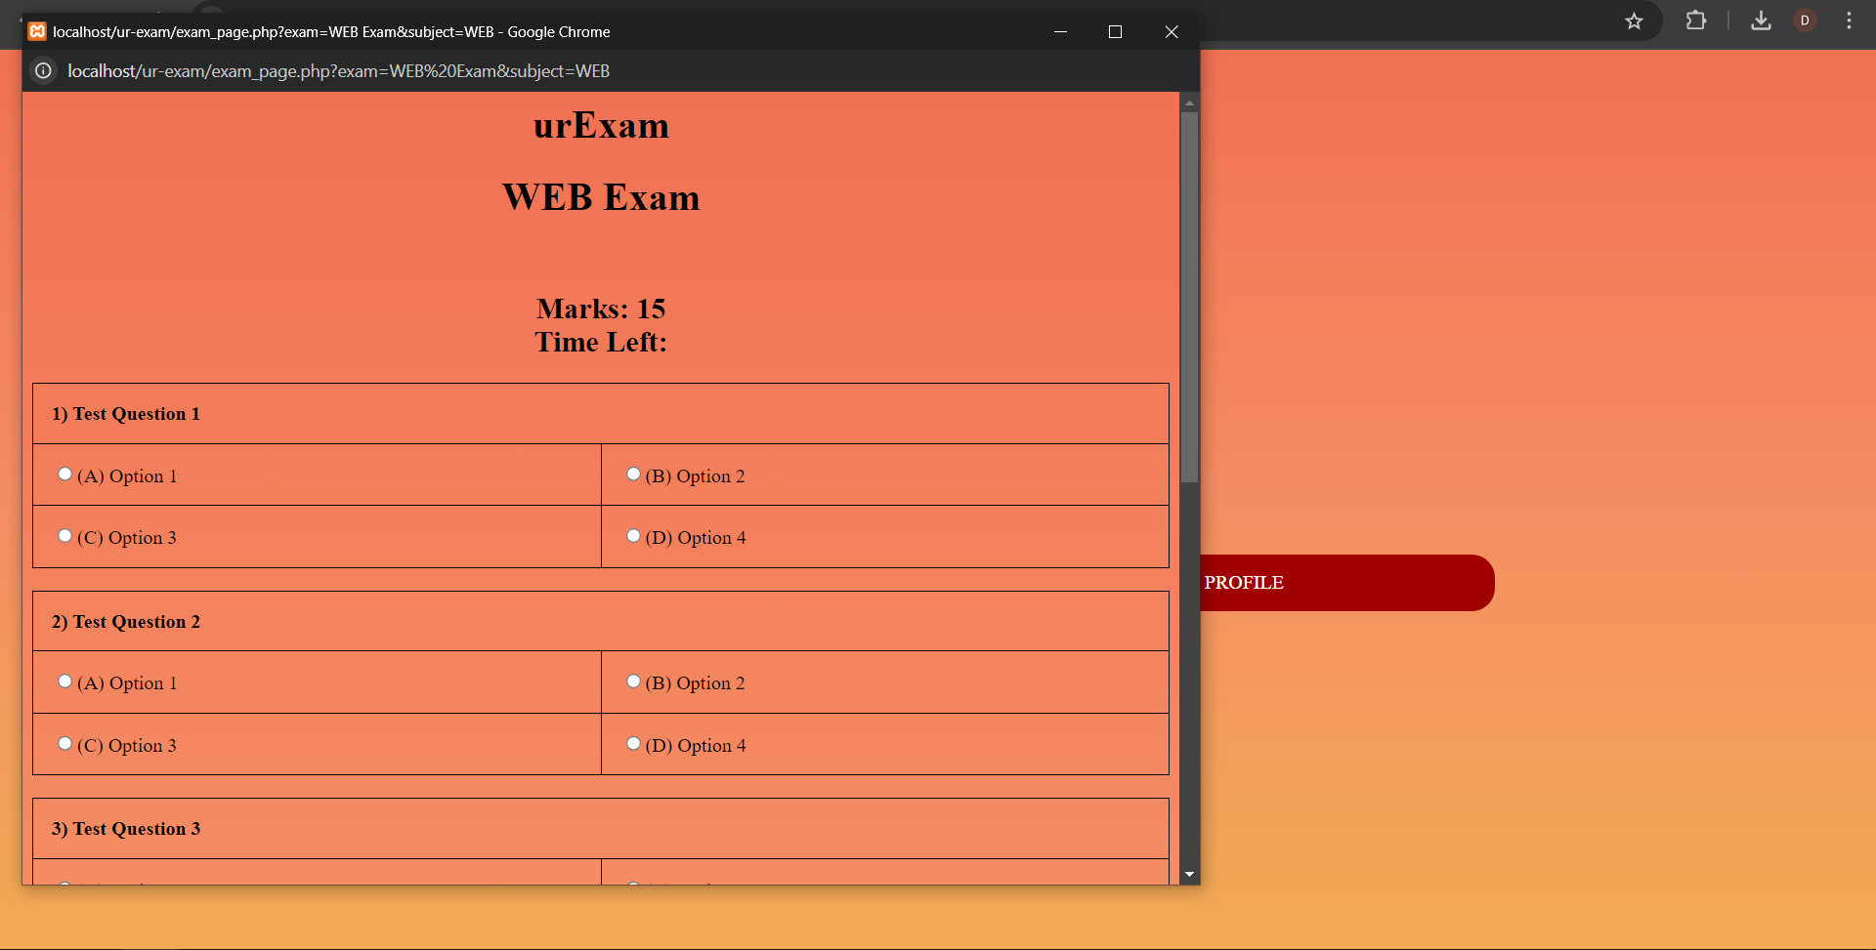The image size is (1876, 950).
Task: Select Option 3 (C) for Question 1
Action: pyautogui.click(x=65, y=536)
